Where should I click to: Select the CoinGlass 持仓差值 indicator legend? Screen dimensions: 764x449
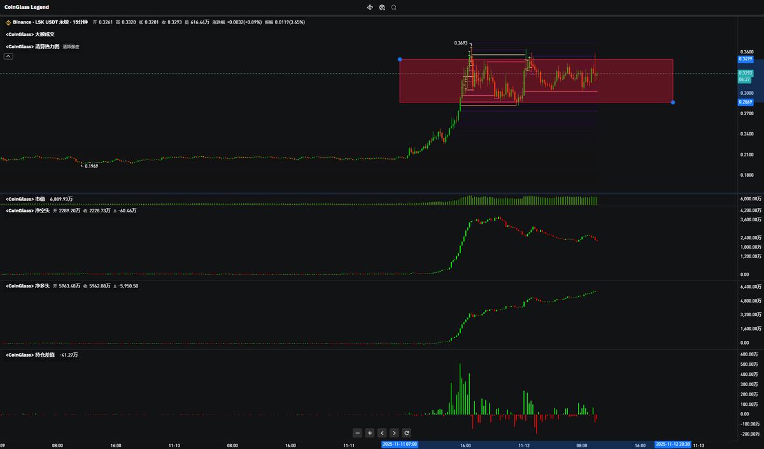pyautogui.click(x=30, y=355)
